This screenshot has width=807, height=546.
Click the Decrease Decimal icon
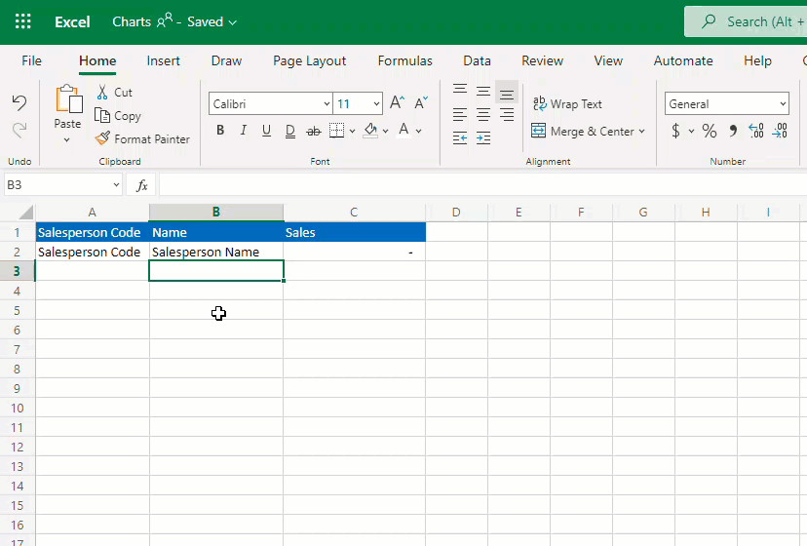[780, 131]
